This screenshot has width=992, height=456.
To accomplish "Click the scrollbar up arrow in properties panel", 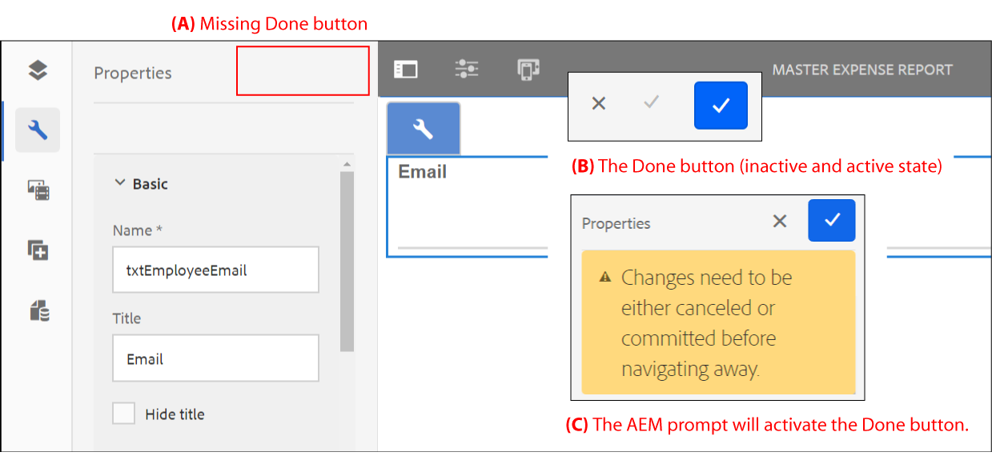I will coord(347,165).
